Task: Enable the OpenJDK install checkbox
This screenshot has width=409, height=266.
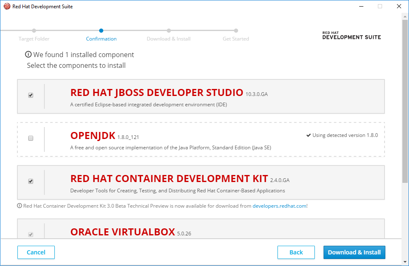Action: [31, 138]
